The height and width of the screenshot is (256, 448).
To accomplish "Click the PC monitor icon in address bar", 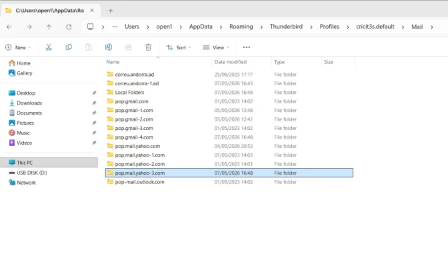I will 90,27.
